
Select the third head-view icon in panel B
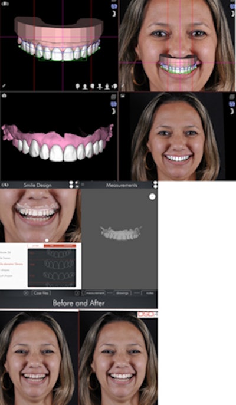point(92,86)
